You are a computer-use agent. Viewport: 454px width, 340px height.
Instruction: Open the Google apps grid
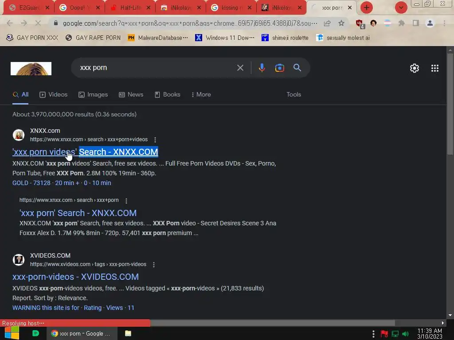[x=434, y=68]
